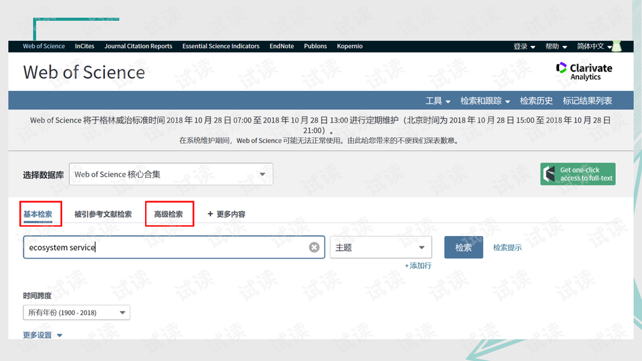642x361 pixels.
Task: Switch to the 高级检索 tab
Action: click(x=169, y=214)
